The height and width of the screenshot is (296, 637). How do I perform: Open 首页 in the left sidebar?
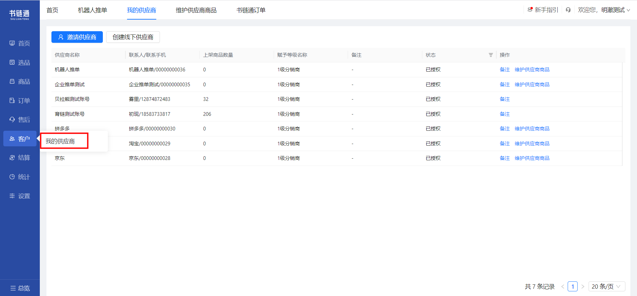click(20, 43)
